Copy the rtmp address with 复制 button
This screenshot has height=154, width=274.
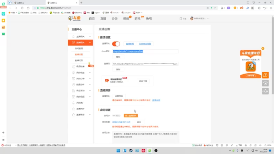118,57
